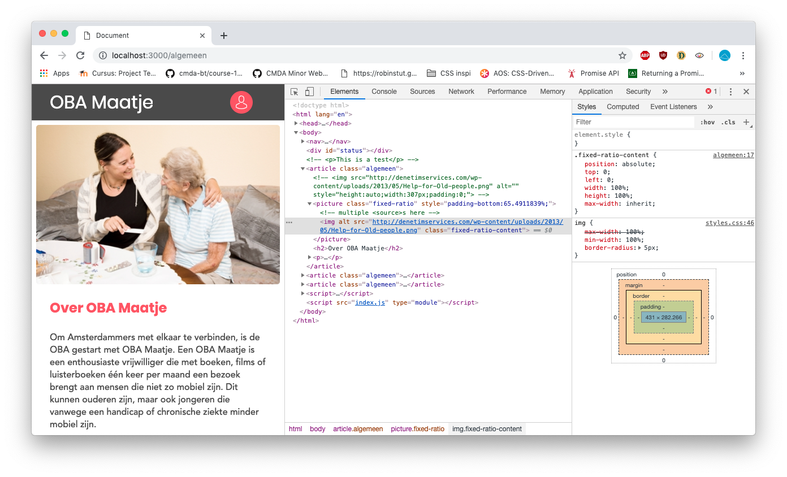Click the elderly care photo on the page

(x=158, y=205)
